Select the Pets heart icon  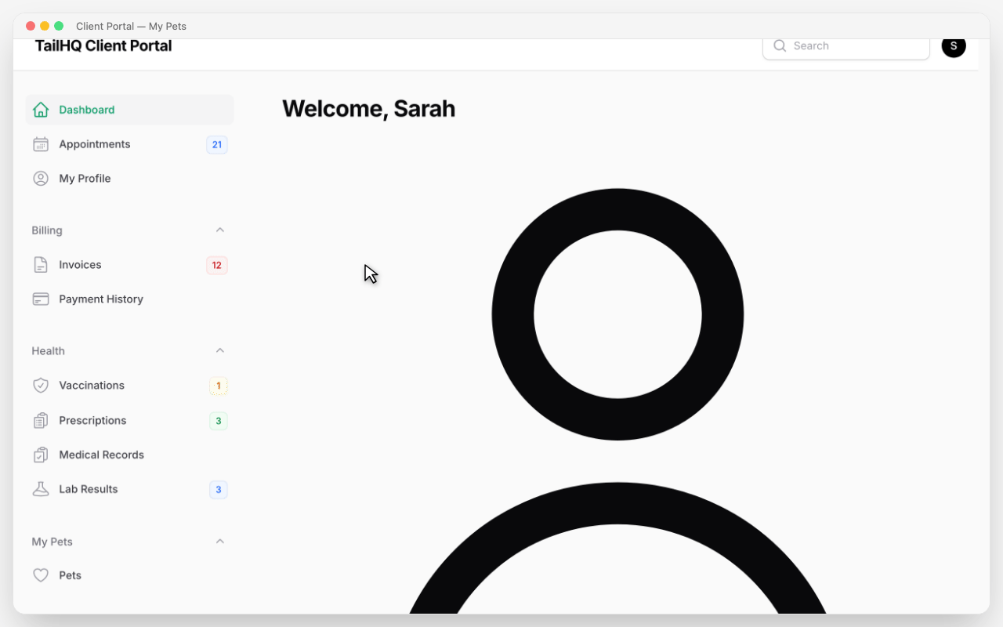click(x=41, y=574)
